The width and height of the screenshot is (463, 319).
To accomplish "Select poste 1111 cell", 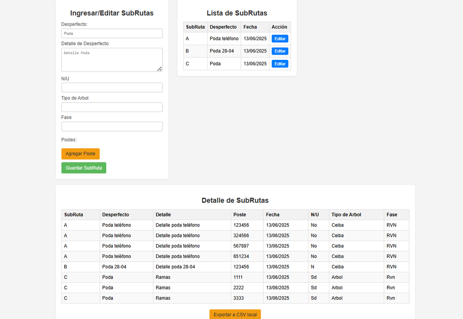I will [247, 277].
